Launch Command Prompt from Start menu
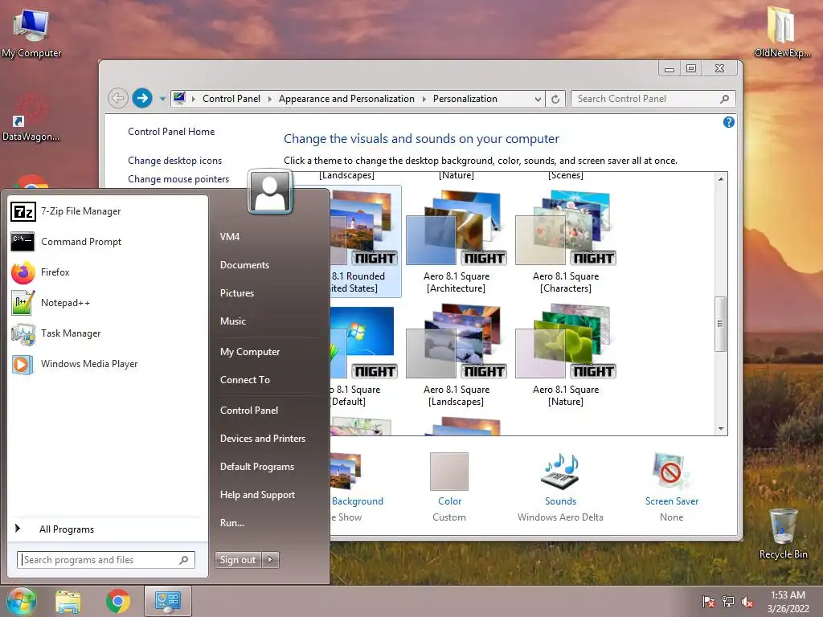 (108, 242)
